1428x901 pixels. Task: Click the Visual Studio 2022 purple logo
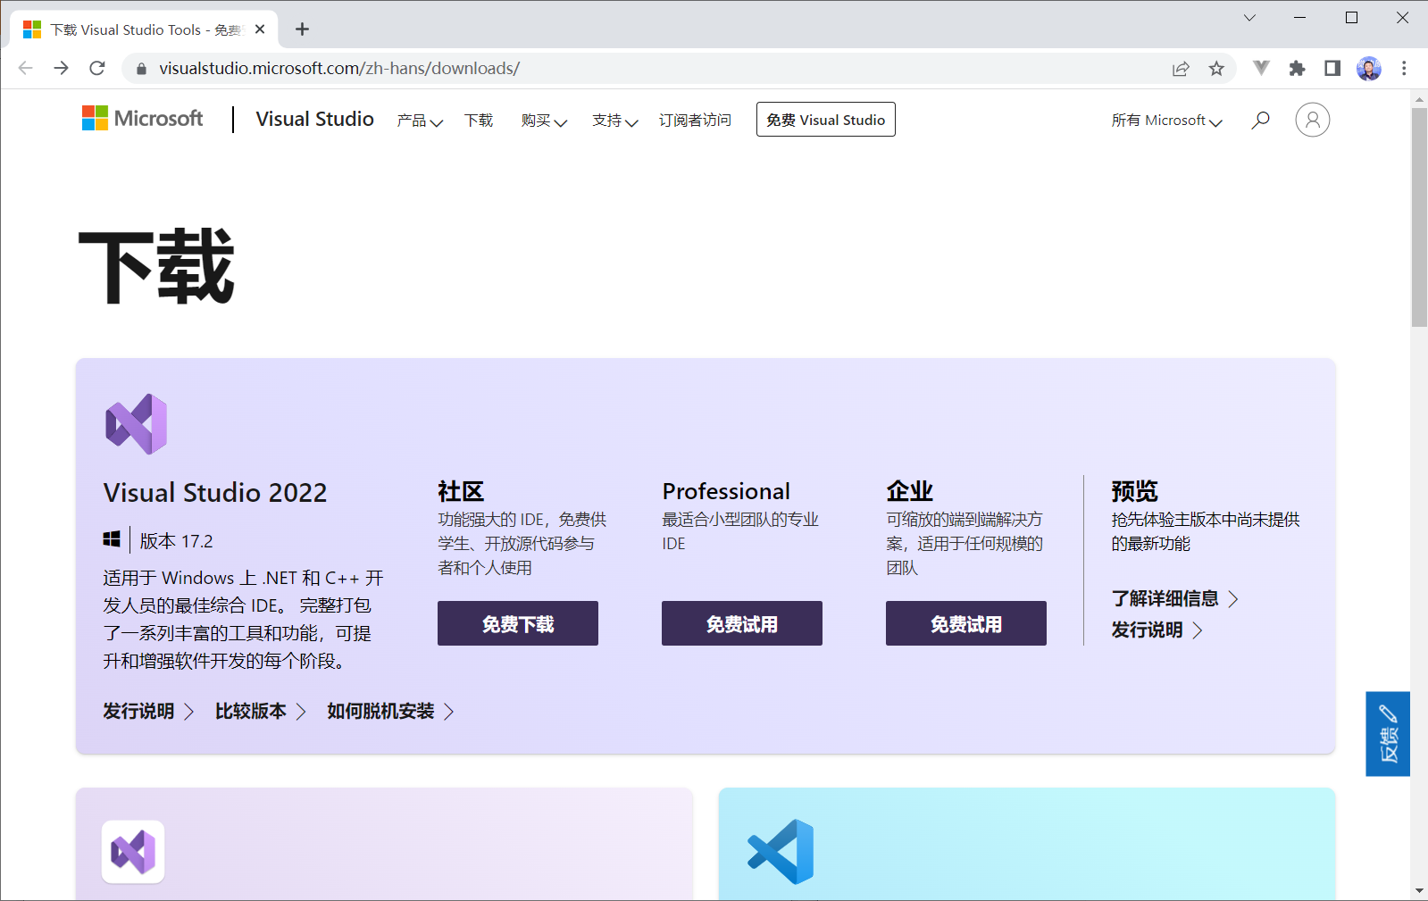click(136, 424)
